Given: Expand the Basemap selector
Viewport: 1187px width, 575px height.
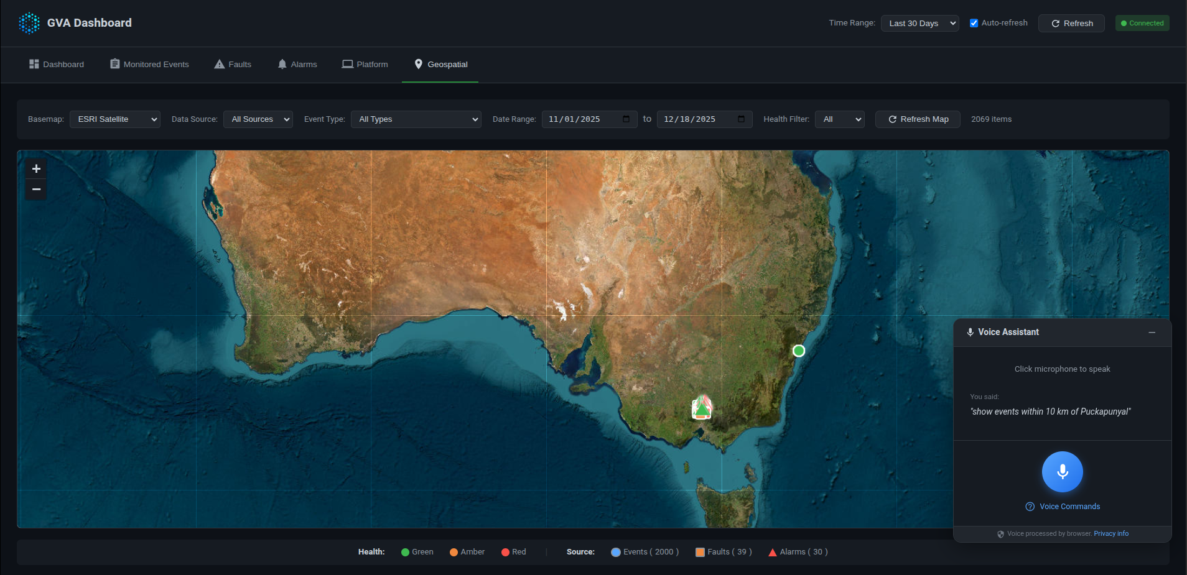Looking at the screenshot, I should click(115, 119).
